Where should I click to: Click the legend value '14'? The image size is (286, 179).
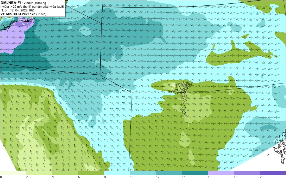[x=184, y=177]
